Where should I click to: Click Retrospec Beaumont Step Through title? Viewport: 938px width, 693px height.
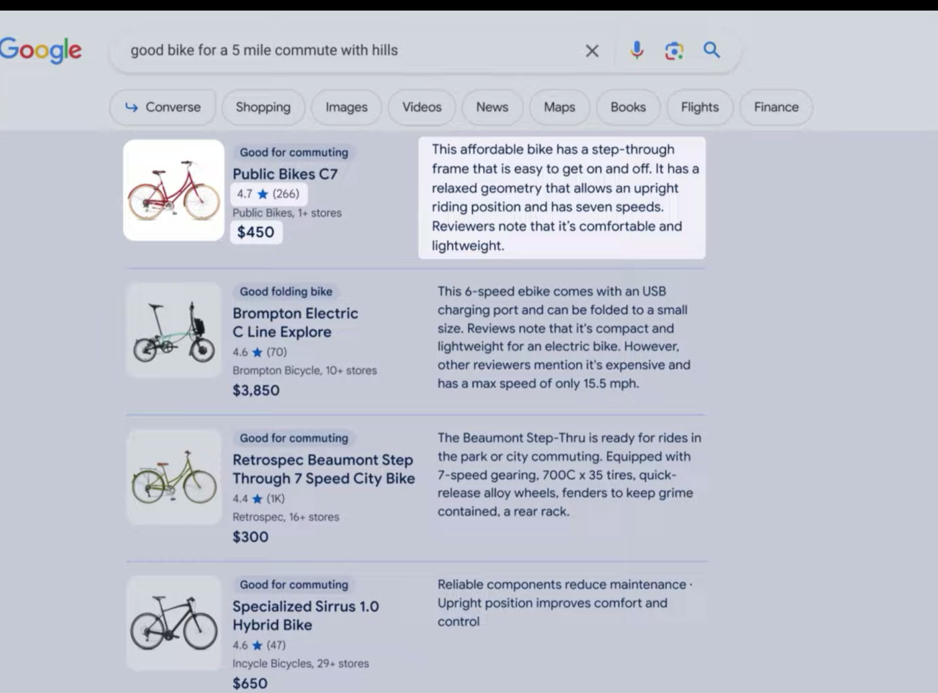323,469
